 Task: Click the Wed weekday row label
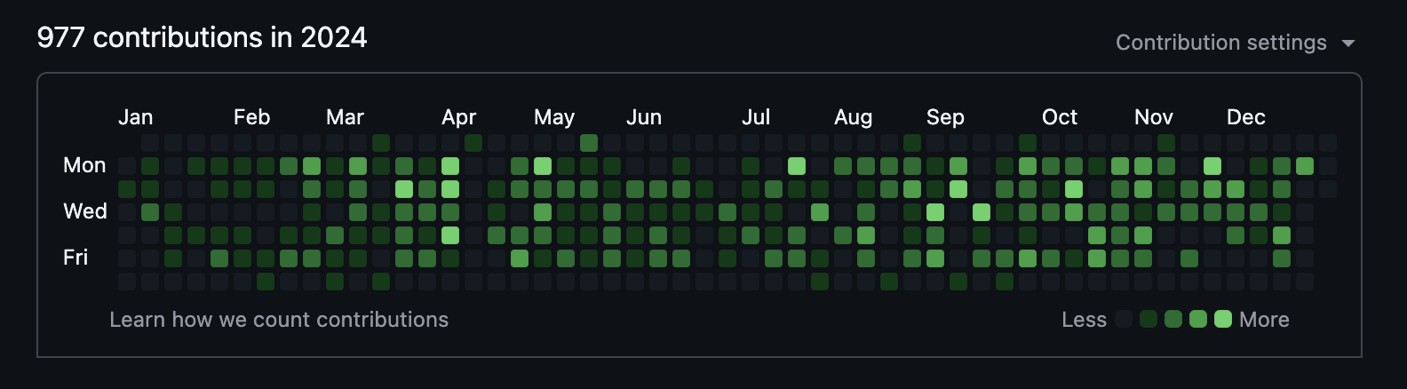85,211
